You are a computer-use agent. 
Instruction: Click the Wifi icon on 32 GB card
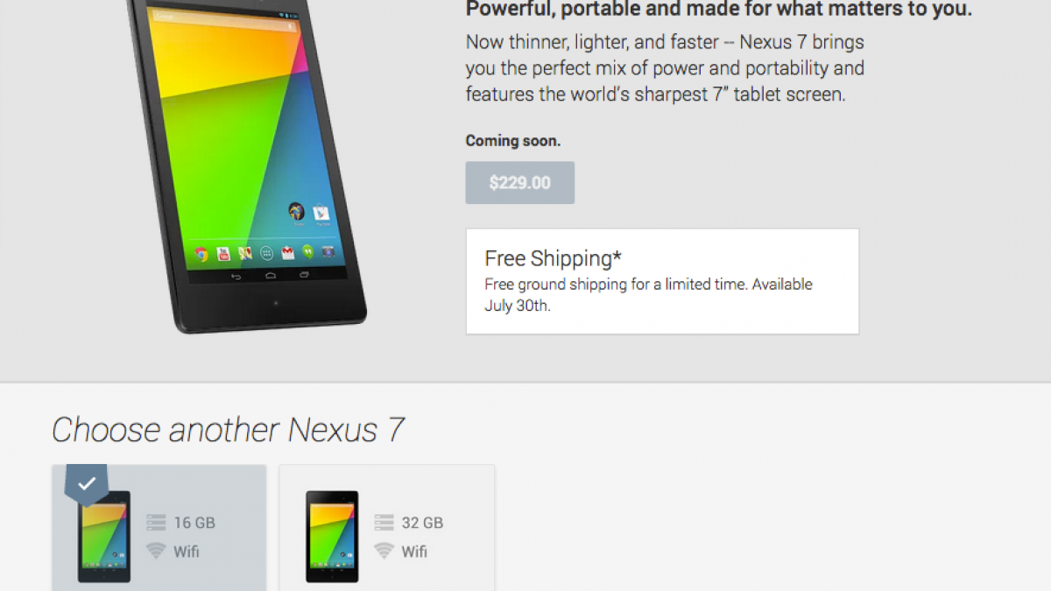tap(384, 551)
